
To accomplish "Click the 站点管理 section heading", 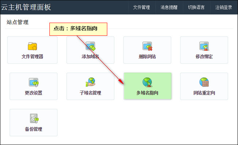I will 18,22.
